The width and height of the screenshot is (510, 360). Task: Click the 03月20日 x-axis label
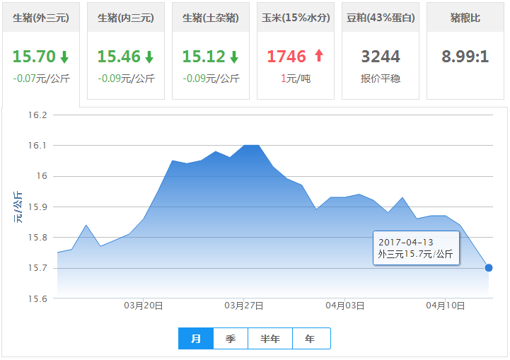(144, 306)
